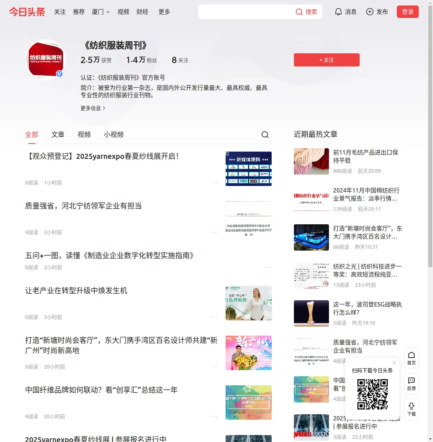Open sidebar article 2024年11月中国棉纺织行业景气报告
The height and width of the screenshot is (442, 433).
click(x=367, y=194)
